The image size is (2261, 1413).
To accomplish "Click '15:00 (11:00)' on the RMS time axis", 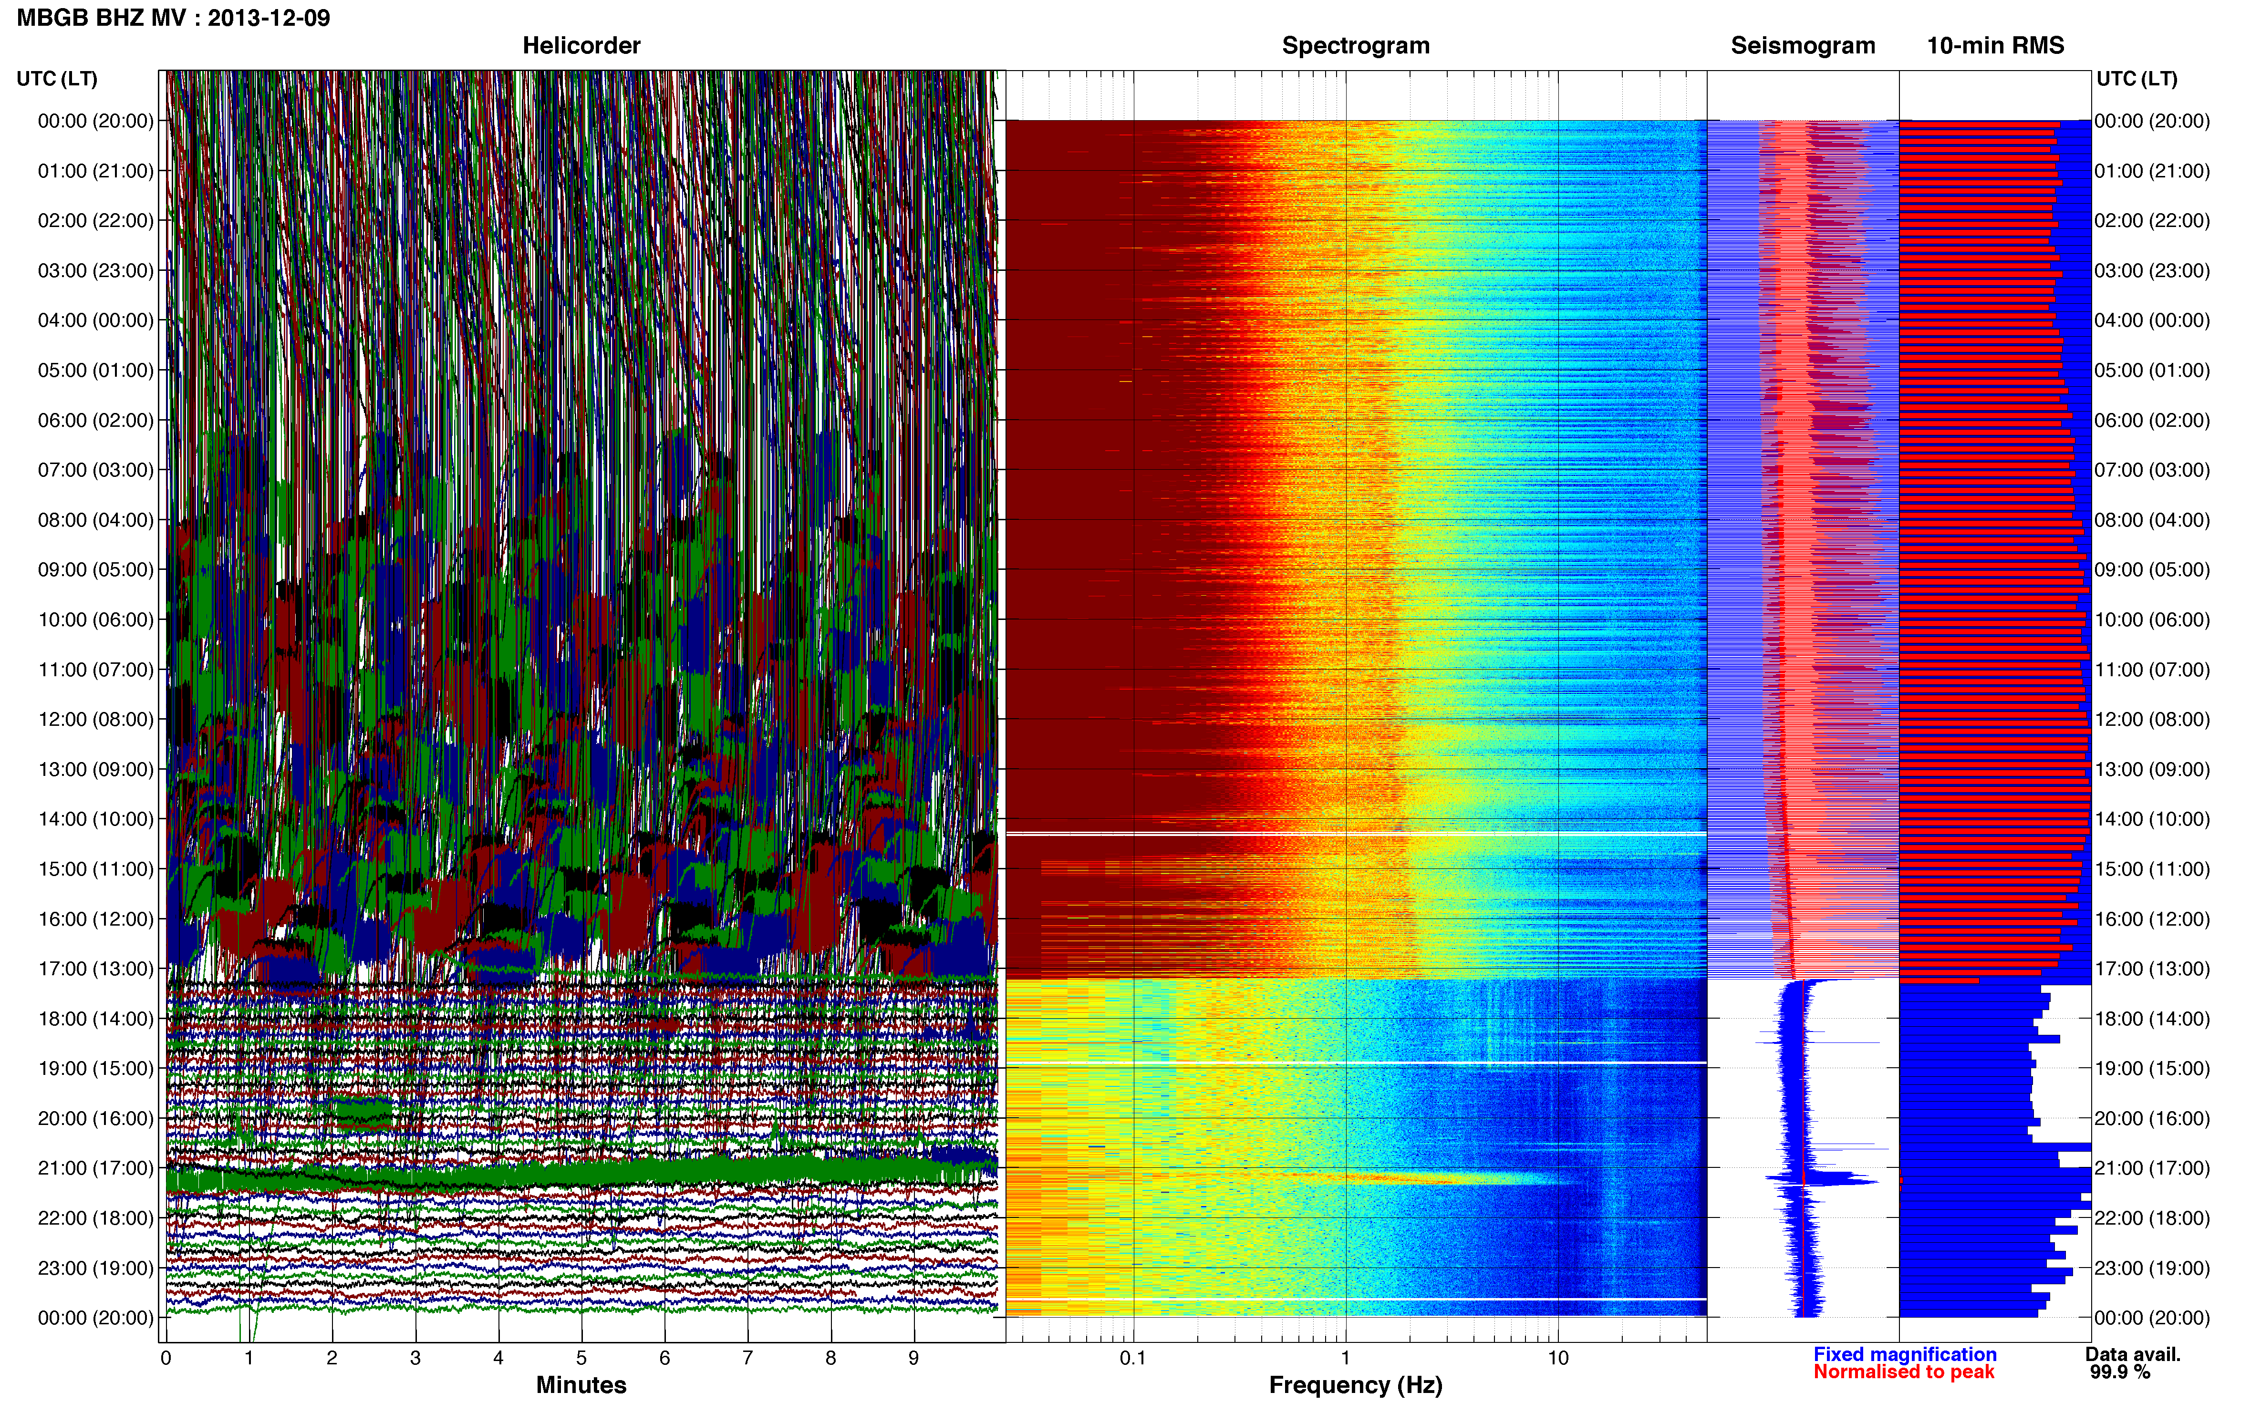I will (2152, 869).
